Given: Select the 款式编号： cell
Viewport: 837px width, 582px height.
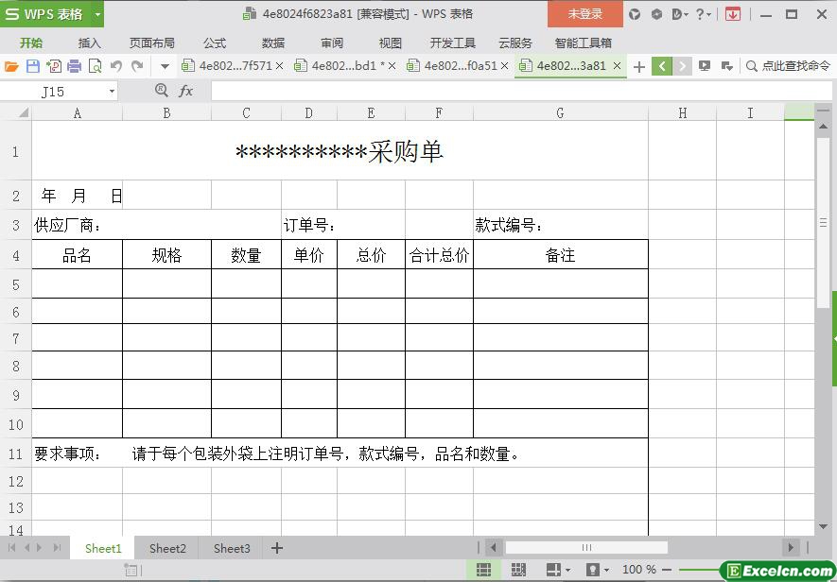Looking at the screenshot, I should click(561, 225).
